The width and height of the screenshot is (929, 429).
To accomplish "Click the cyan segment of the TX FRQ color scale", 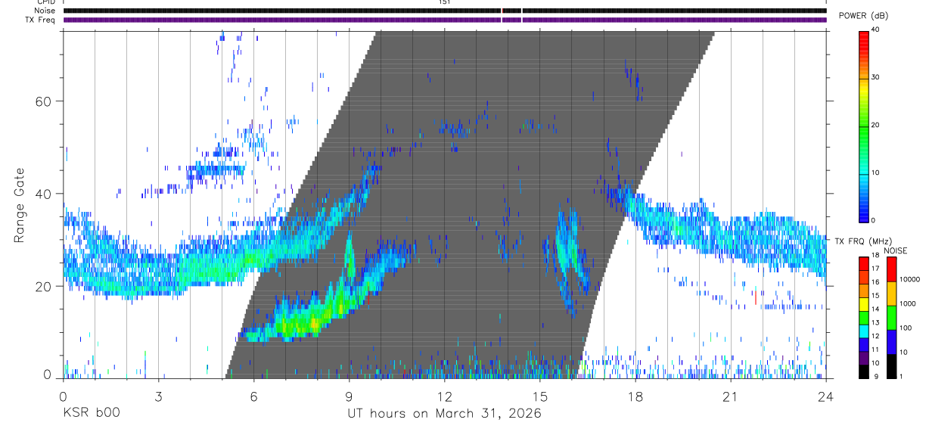I will pyautogui.click(x=864, y=331).
